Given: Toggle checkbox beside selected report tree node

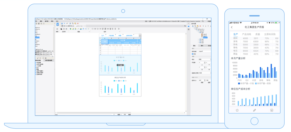Looking at the screenshot, I should click(202, 38).
